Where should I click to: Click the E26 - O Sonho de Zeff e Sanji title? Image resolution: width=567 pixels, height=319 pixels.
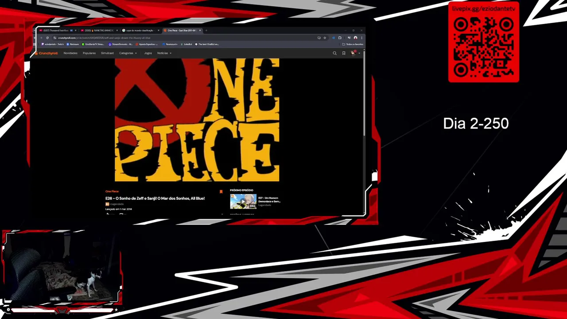coord(155,198)
